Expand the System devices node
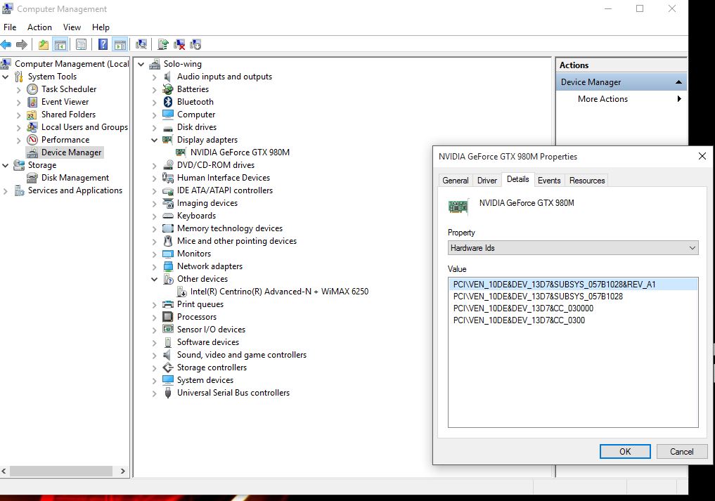The height and width of the screenshot is (501, 715). pyautogui.click(x=154, y=381)
